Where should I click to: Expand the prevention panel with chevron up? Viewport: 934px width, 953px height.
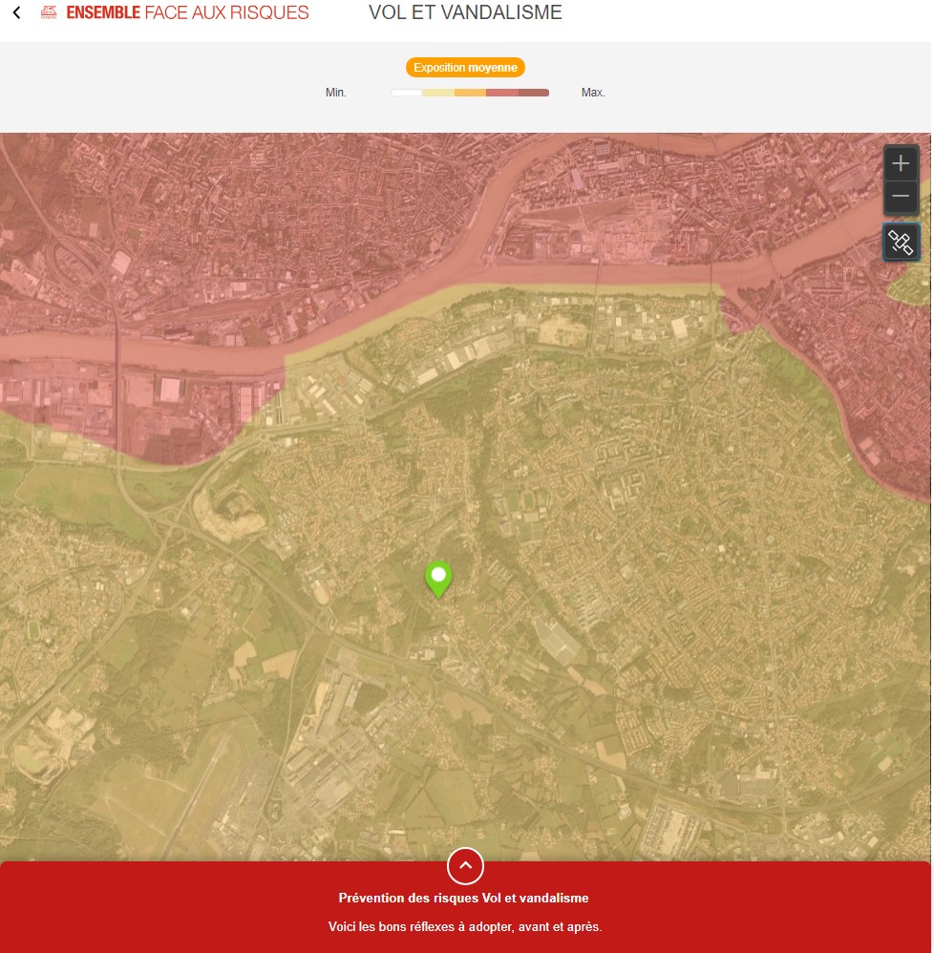point(465,866)
